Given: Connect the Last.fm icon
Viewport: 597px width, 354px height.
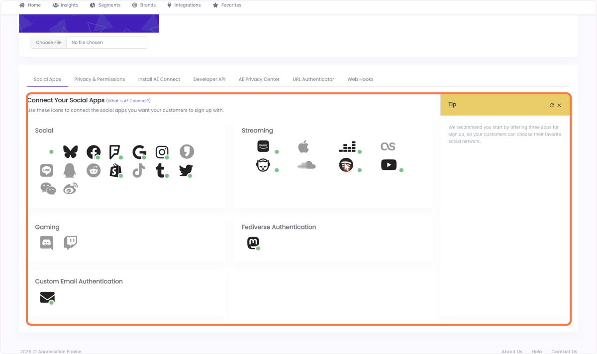Looking at the screenshot, I should pyautogui.click(x=388, y=146).
